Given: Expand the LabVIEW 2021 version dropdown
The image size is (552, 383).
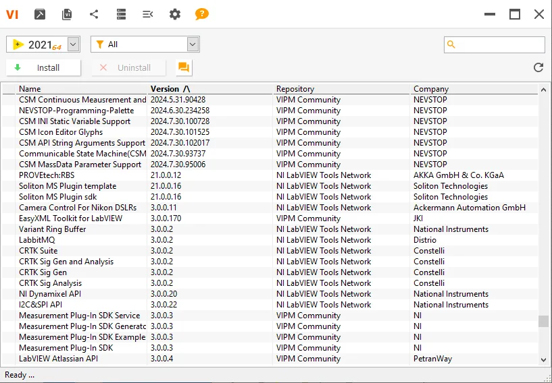Looking at the screenshot, I should tap(73, 45).
